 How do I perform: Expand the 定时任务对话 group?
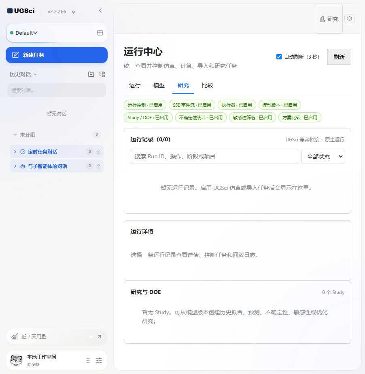click(15, 152)
